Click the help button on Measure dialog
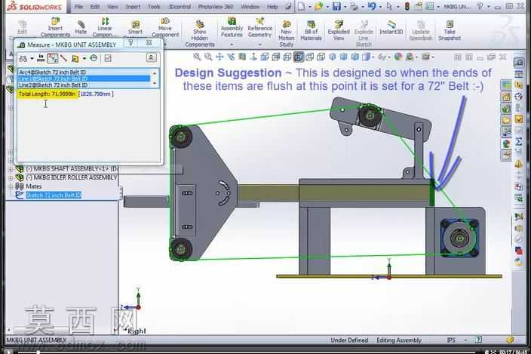The width and height of the screenshot is (531, 354). click(x=130, y=43)
